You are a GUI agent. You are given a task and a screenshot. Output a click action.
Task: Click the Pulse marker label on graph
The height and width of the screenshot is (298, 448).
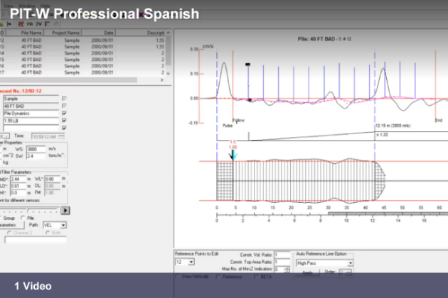point(228,126)
